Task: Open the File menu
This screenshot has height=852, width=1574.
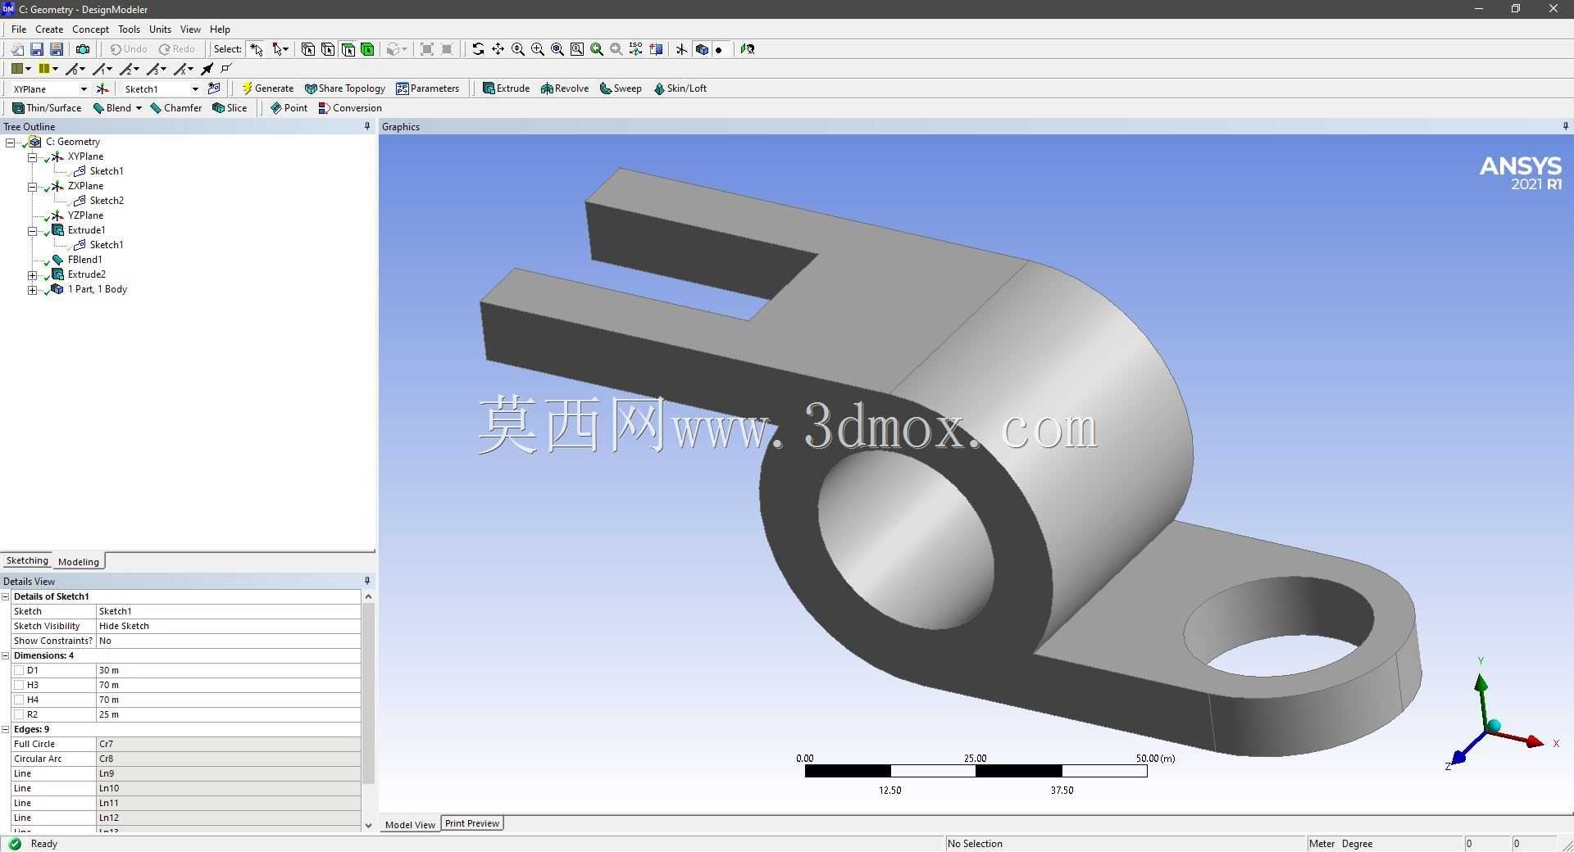Action: (x=19, y=29)
